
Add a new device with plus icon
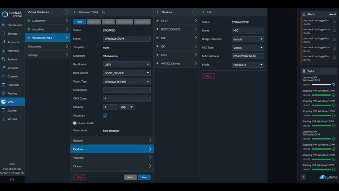pos(195,12)
